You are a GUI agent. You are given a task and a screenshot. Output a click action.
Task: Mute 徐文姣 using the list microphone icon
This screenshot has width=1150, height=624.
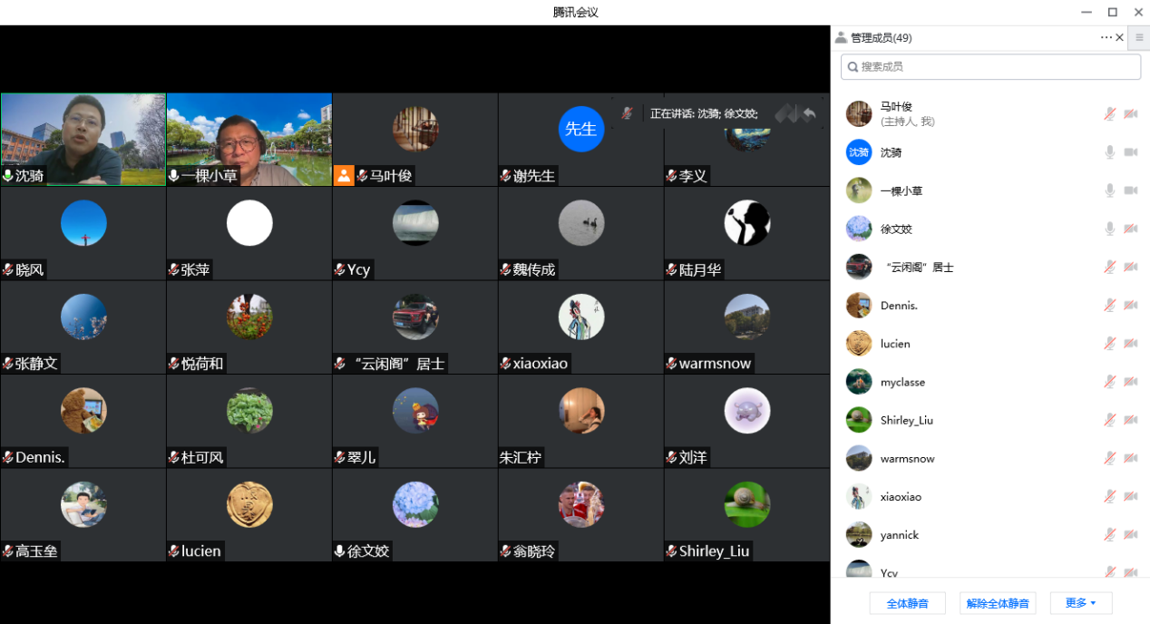pyautogui.click(x=1109, y=229)
